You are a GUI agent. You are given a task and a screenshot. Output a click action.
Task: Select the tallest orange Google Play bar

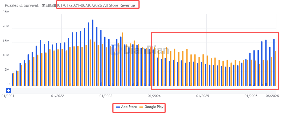tap(122, 59)
